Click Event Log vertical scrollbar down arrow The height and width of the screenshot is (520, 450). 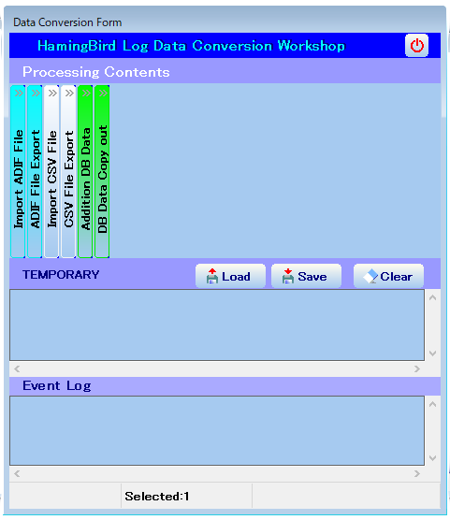pos(432,458)
